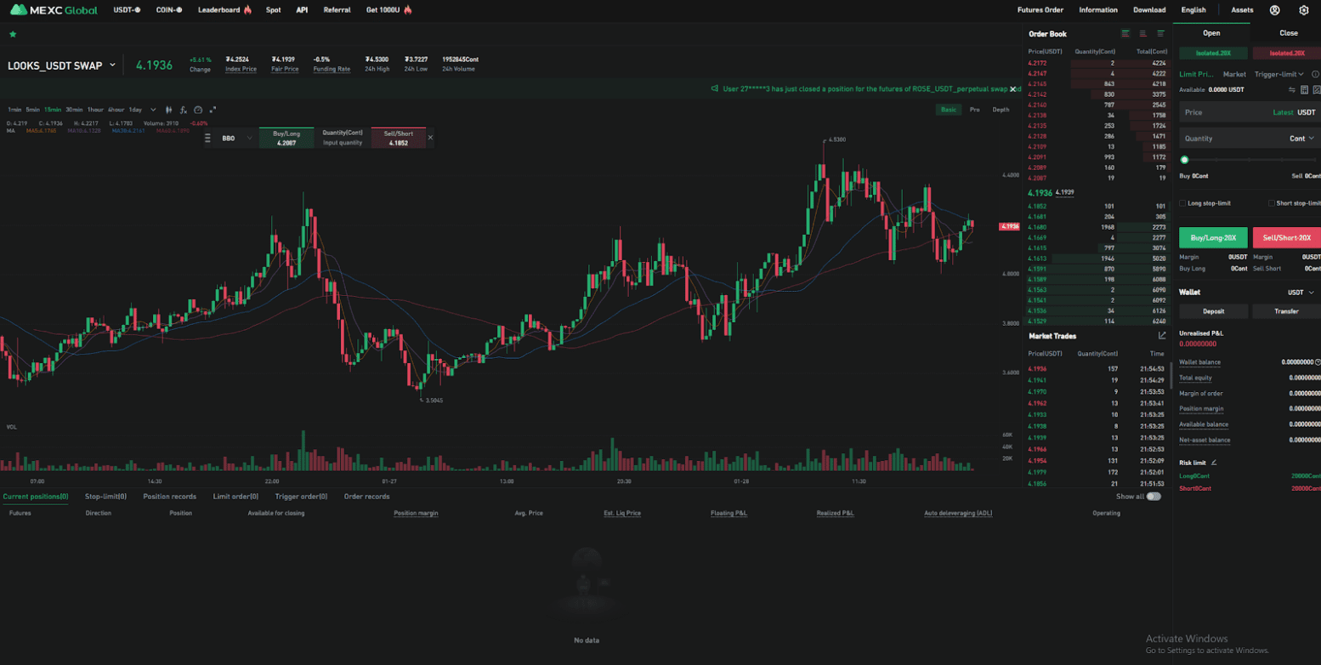Click the gauge icon in chart toolbar
Screen dimensions: 1321x665
coord(198,110)
